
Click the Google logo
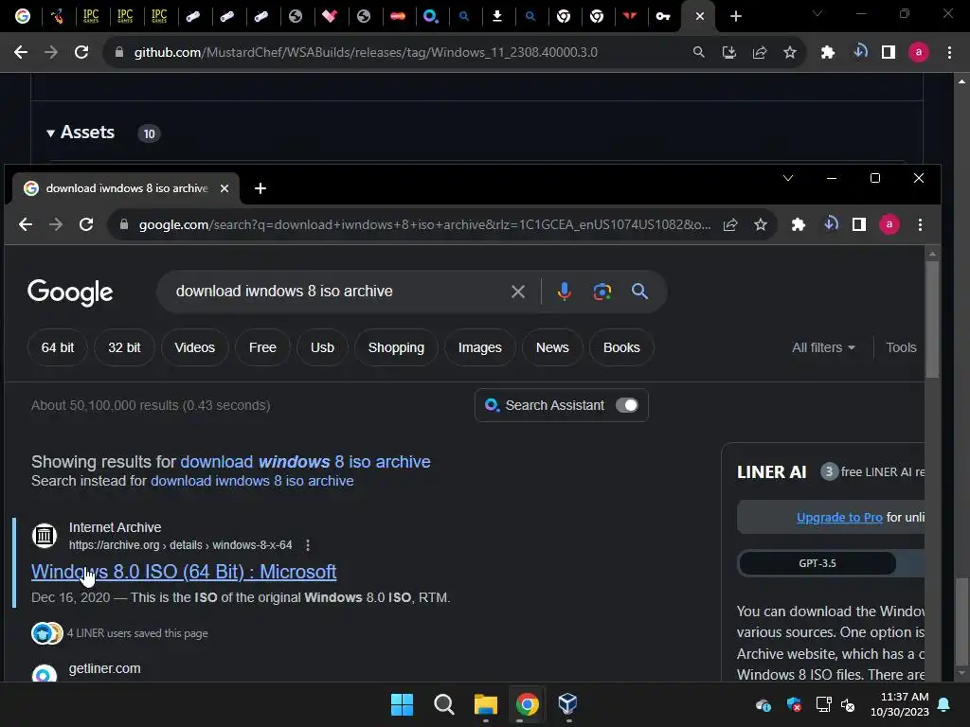tap(70, 292)
